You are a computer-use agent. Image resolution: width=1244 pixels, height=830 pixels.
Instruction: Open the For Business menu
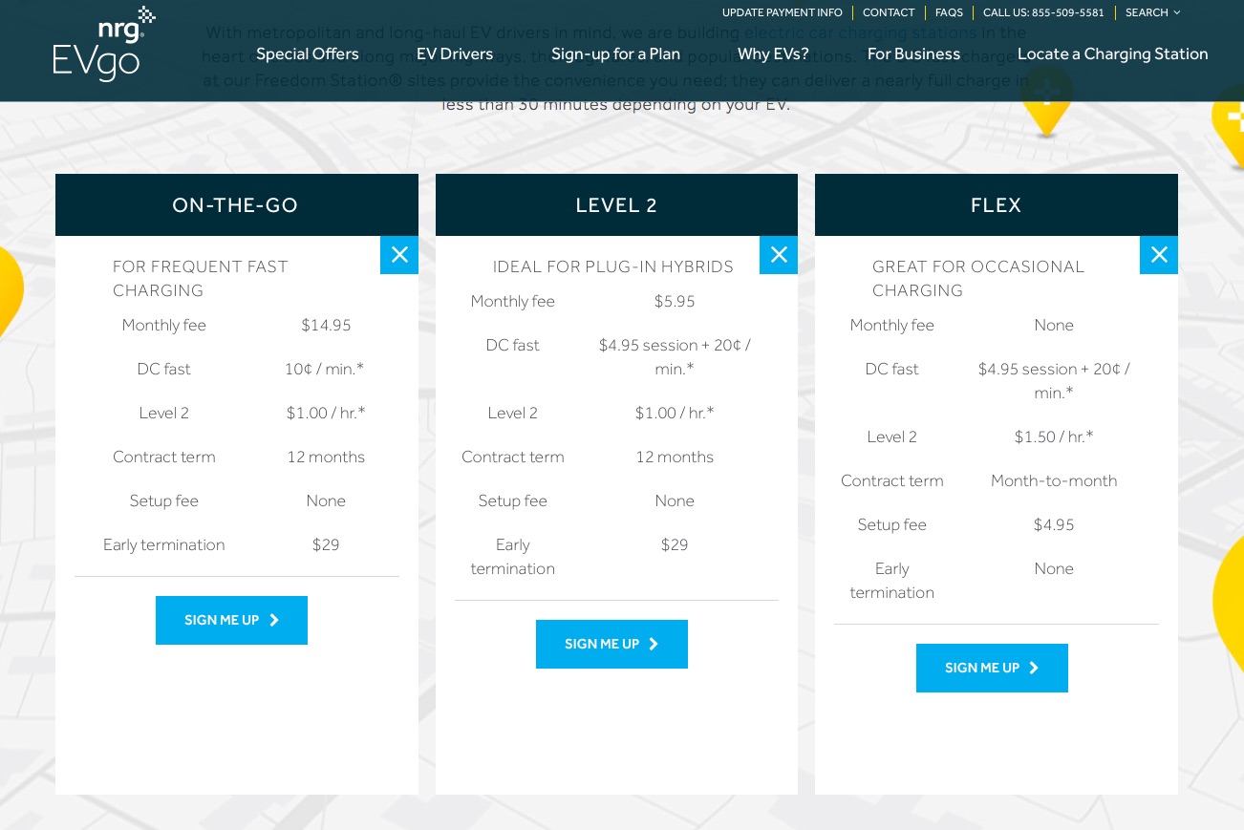click(x=913, y=54)
